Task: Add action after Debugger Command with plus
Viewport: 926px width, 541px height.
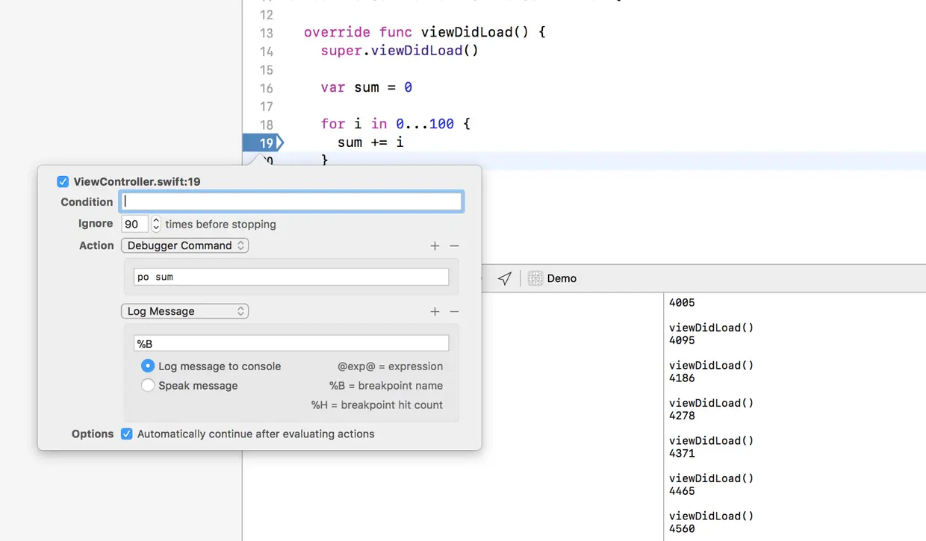Action: tap(435, 246)
